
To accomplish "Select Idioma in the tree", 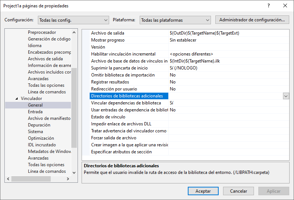I will tap(35, 45).
